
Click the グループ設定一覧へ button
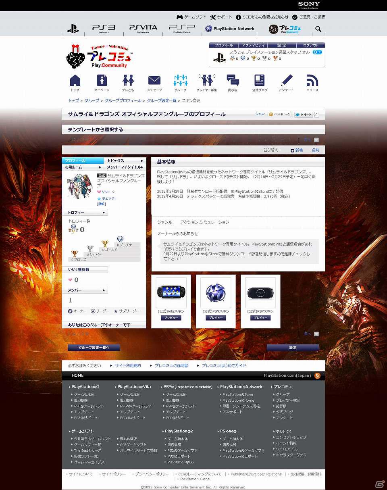(x=94, y=348)
